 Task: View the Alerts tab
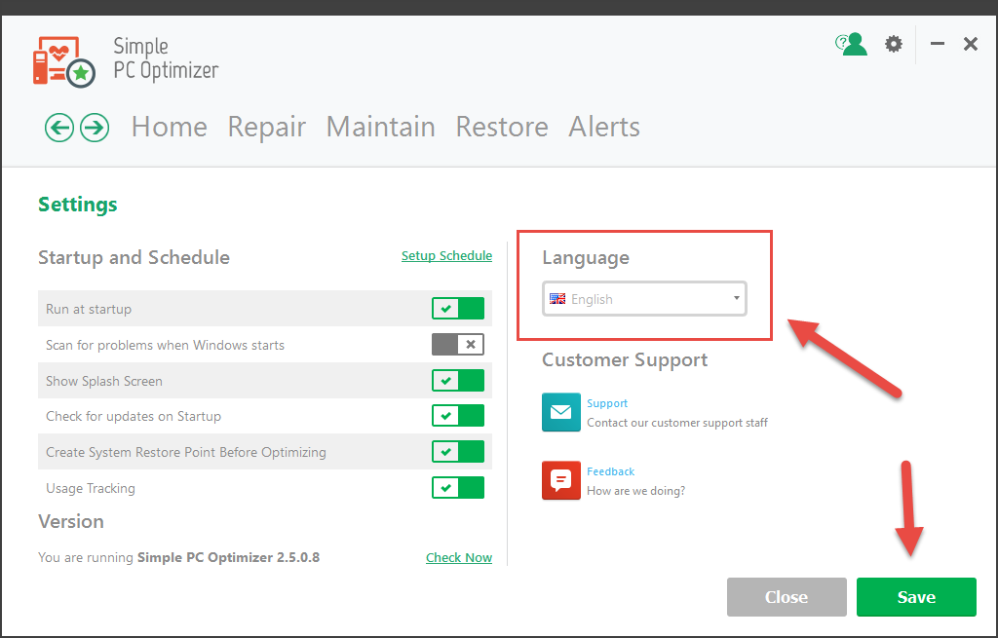[604, 127]
